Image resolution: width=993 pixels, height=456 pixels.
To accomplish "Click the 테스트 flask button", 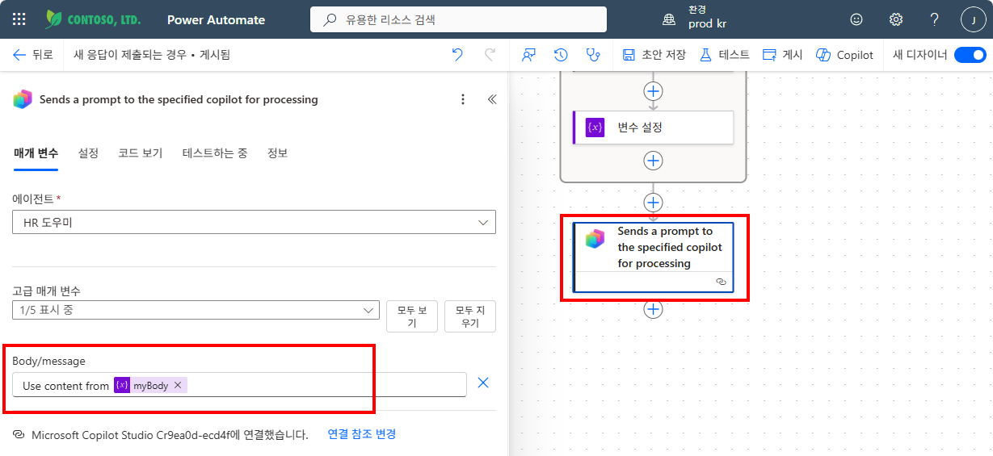I will tap(724, 55).
